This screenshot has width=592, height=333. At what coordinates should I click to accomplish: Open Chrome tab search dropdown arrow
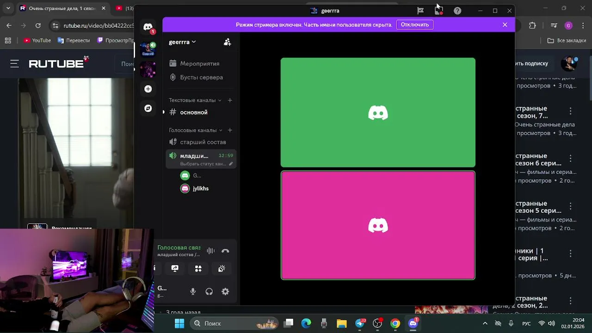[x=8, y=8]
